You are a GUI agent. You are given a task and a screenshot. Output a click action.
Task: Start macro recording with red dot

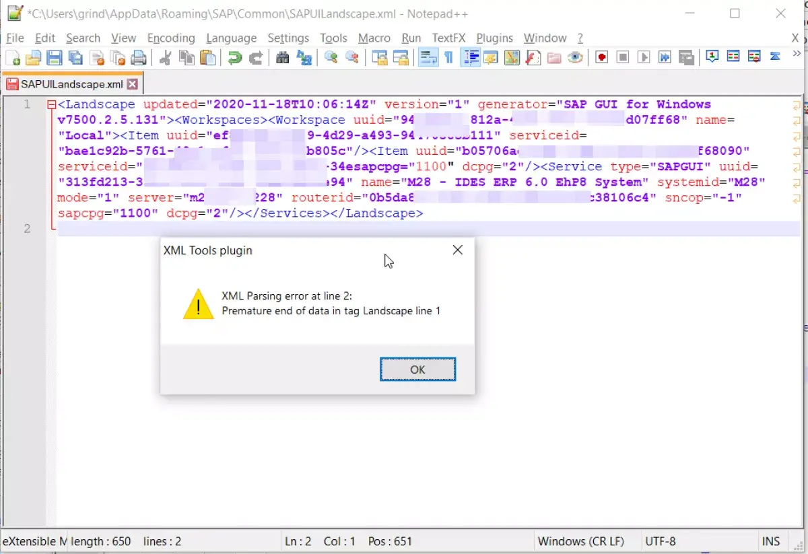[x=602, y=58]
